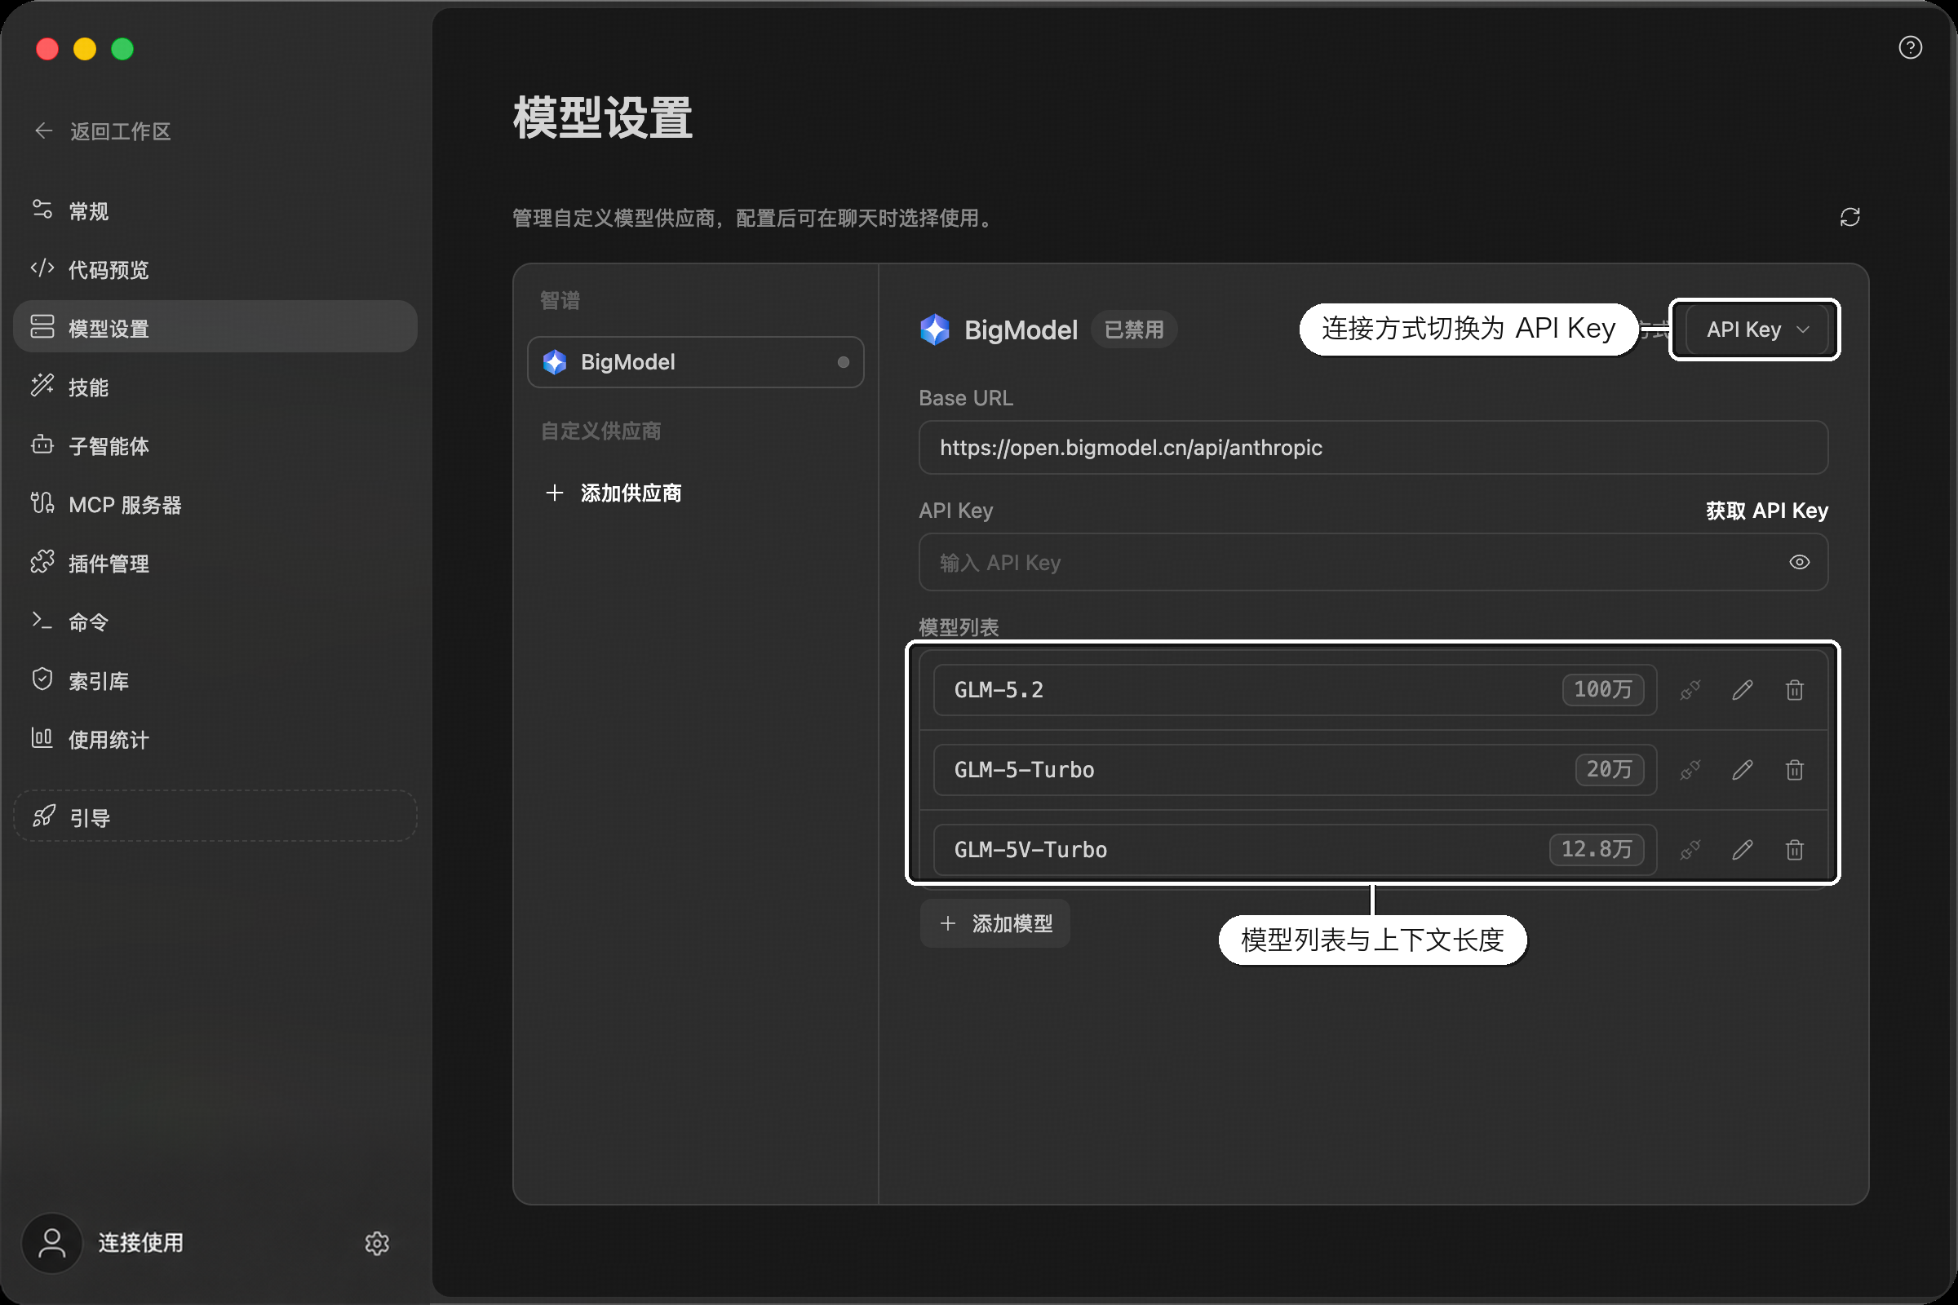This screenshot has width=1958, height=1305.
Task: Click 连接使用 account label
Action: [140, 1242]
